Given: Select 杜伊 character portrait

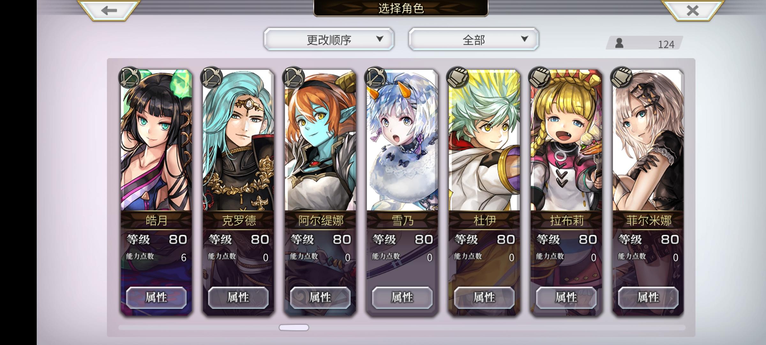Looking at the screenshot, I should [x=484, y=140].
